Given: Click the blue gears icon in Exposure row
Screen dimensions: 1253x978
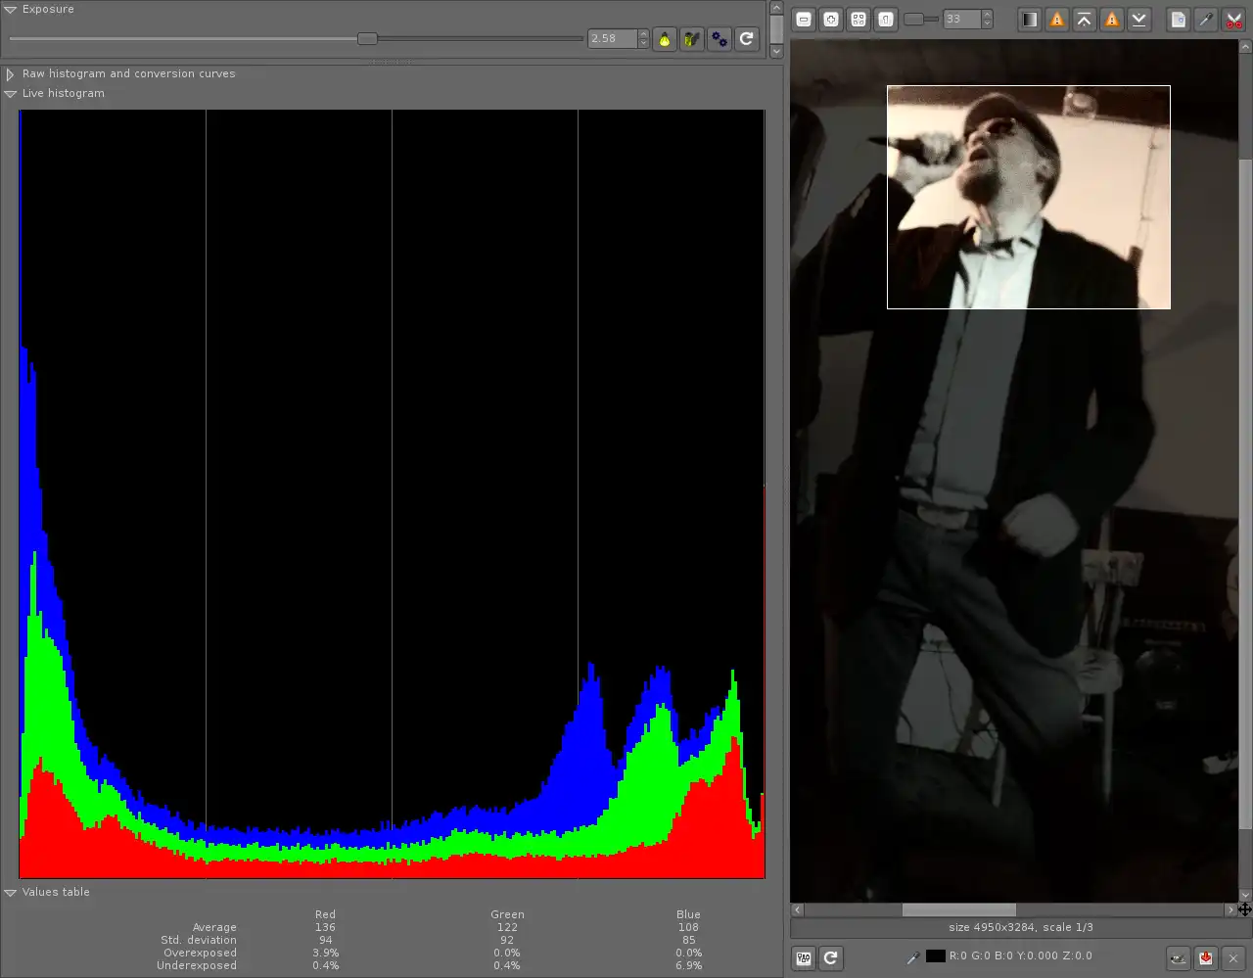Looking at the screenshot, I should click(719, 39).
